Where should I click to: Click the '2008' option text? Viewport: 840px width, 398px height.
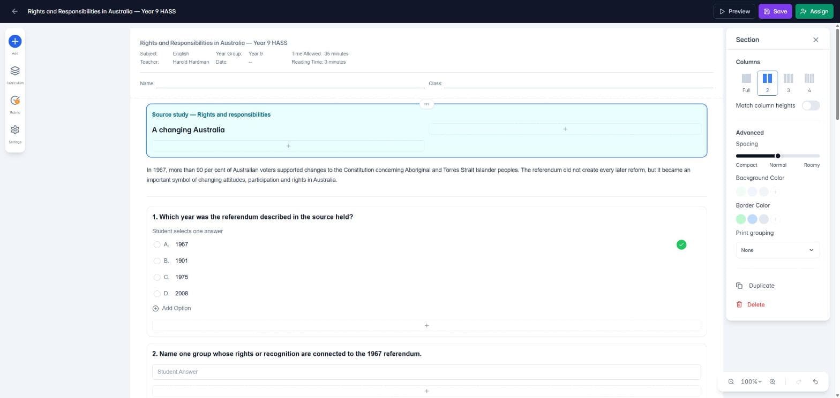click(182, 294)
